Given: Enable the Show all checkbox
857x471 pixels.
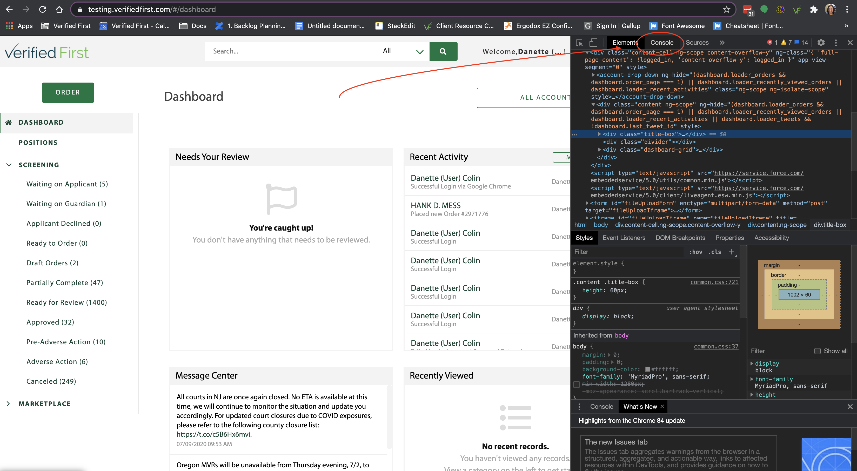Looking at the screenshot, I should tap(817, 351).
